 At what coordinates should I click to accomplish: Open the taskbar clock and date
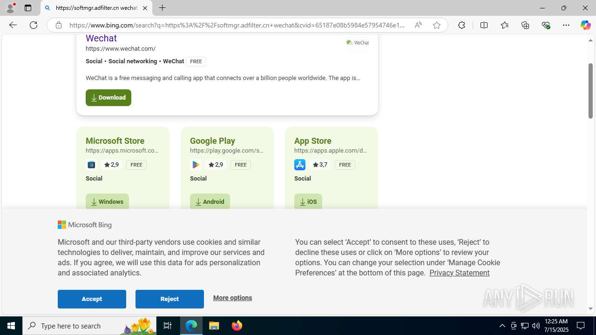tap(555, 326)
